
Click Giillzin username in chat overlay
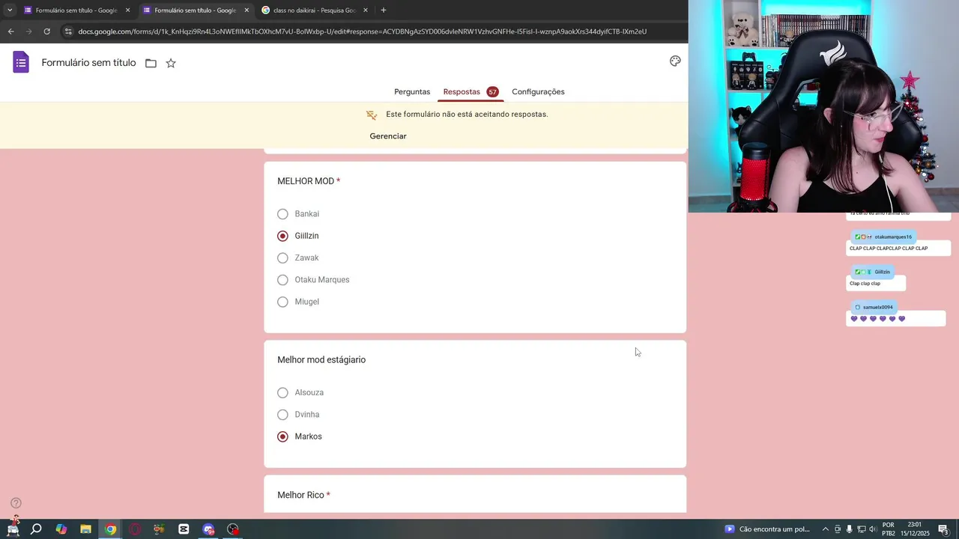[883, 272]
